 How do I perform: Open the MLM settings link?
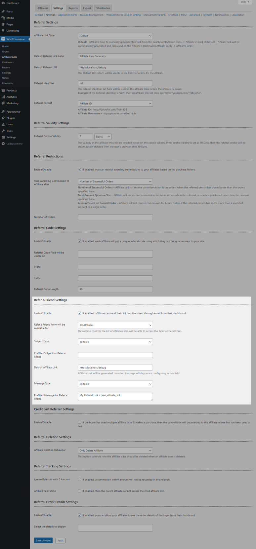tap(184, 15)
